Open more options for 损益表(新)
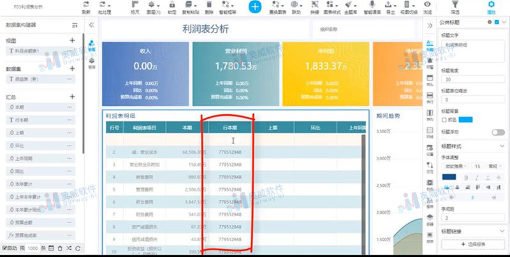Screen dimensions: 510x257 coord(69,79)
